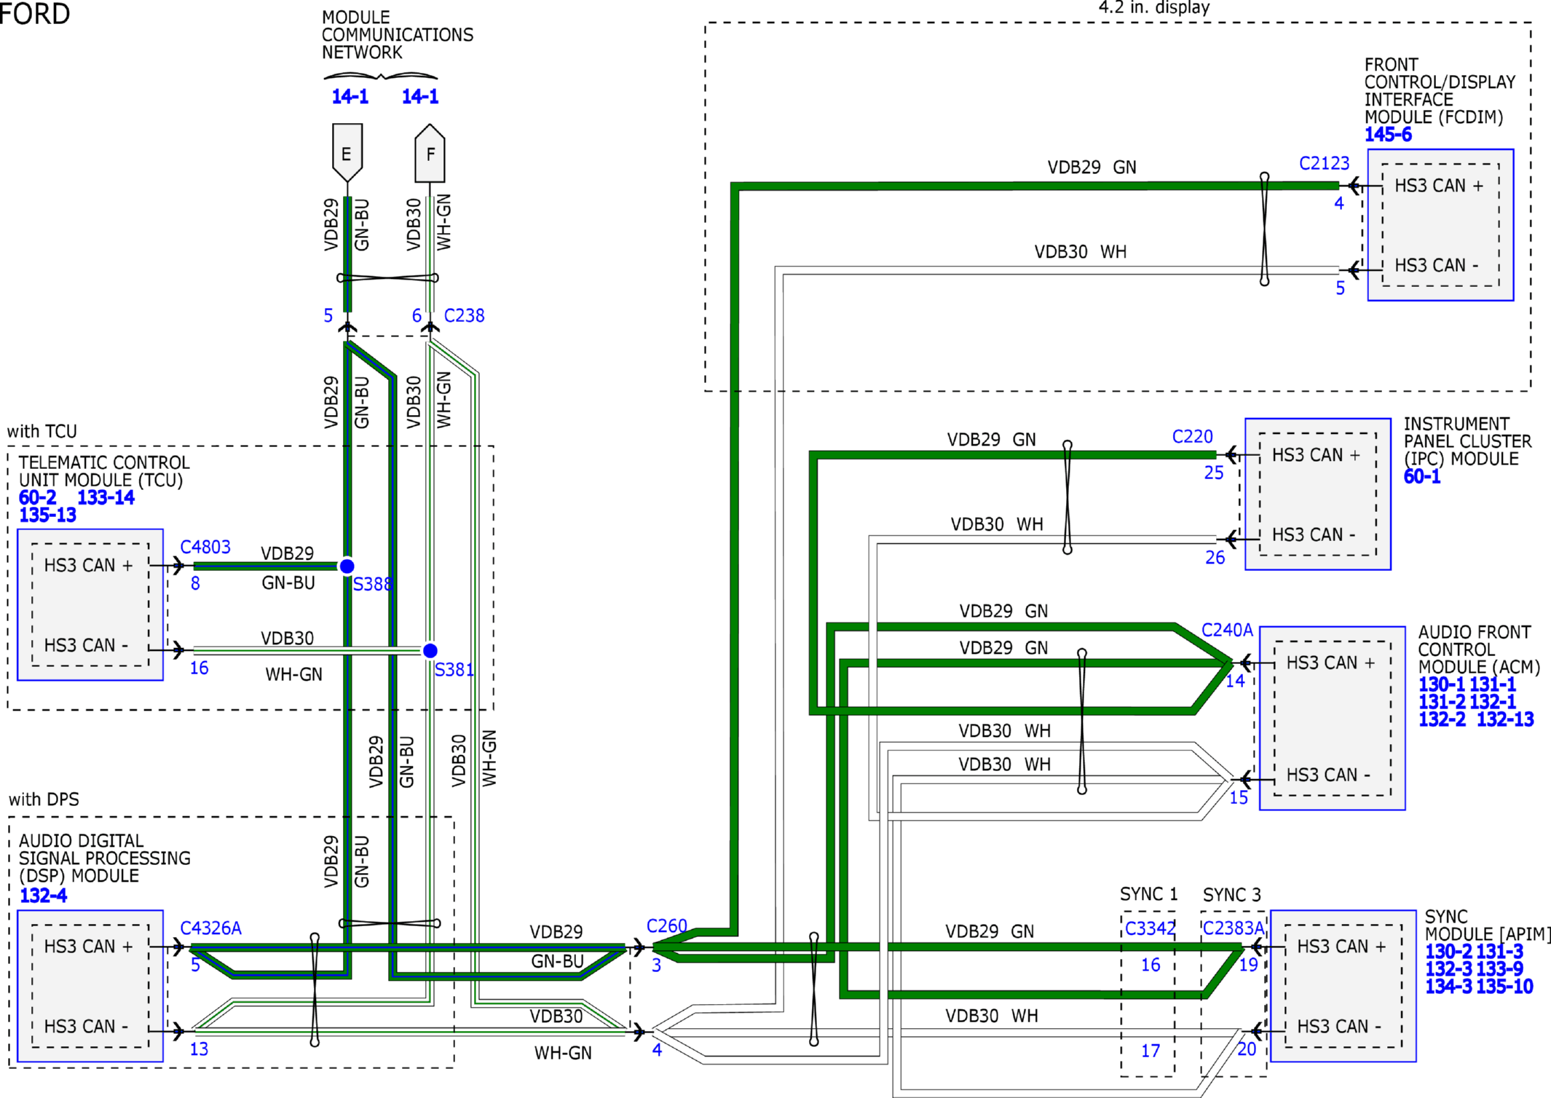The image size is (1551, 1098).
Task: Click the F off-page connector symbol
Action: pos(430,153)
